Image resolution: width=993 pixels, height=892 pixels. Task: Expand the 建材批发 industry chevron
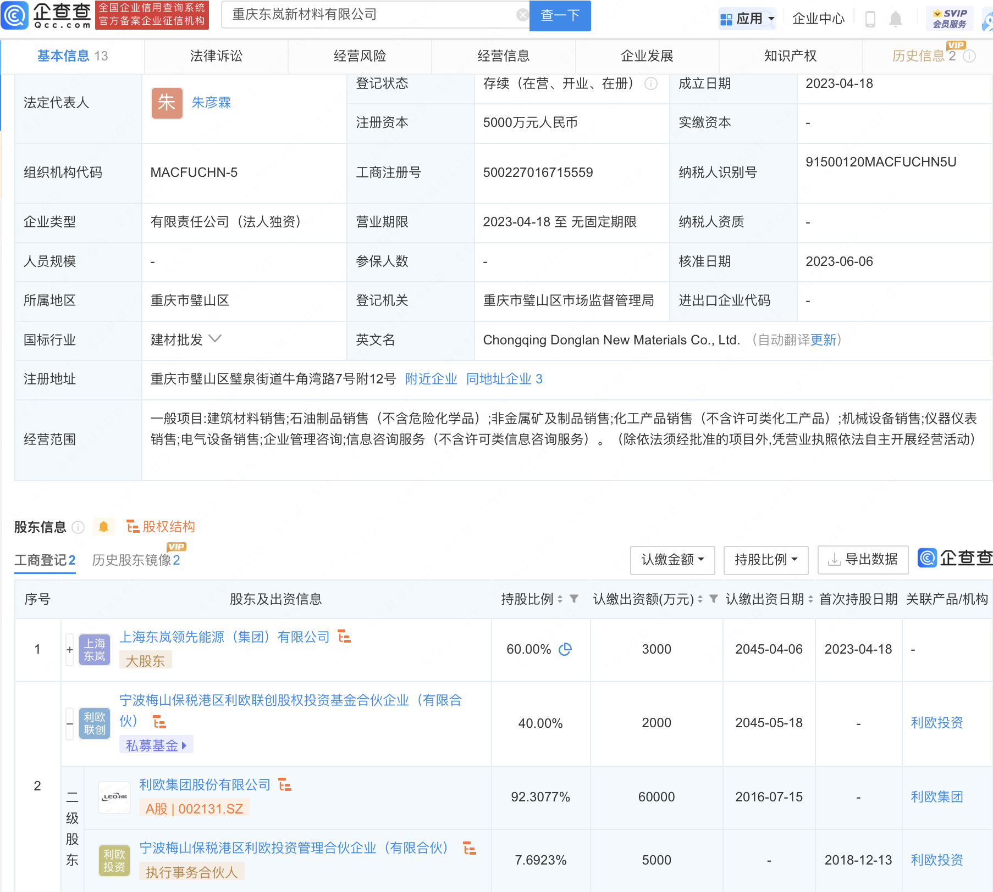[215, 339]
